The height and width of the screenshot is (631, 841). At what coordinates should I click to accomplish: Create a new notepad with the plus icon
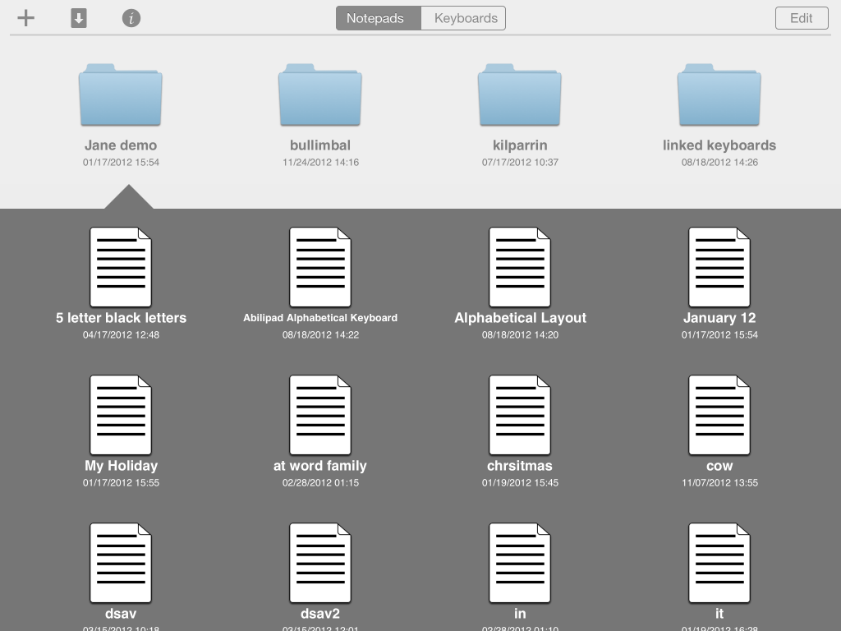point(25,17)
